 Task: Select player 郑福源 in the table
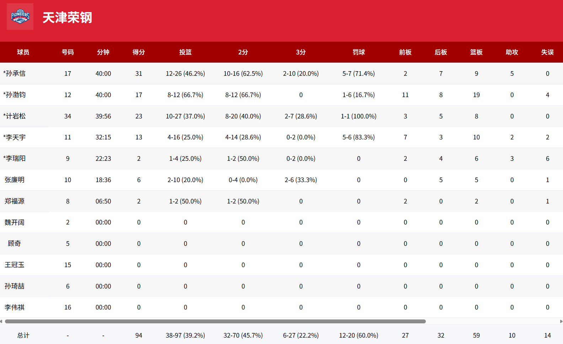(15, 201)
